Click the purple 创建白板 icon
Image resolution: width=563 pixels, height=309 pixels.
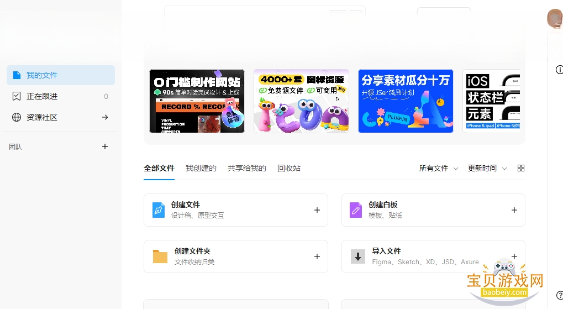[x=356, y=210]
